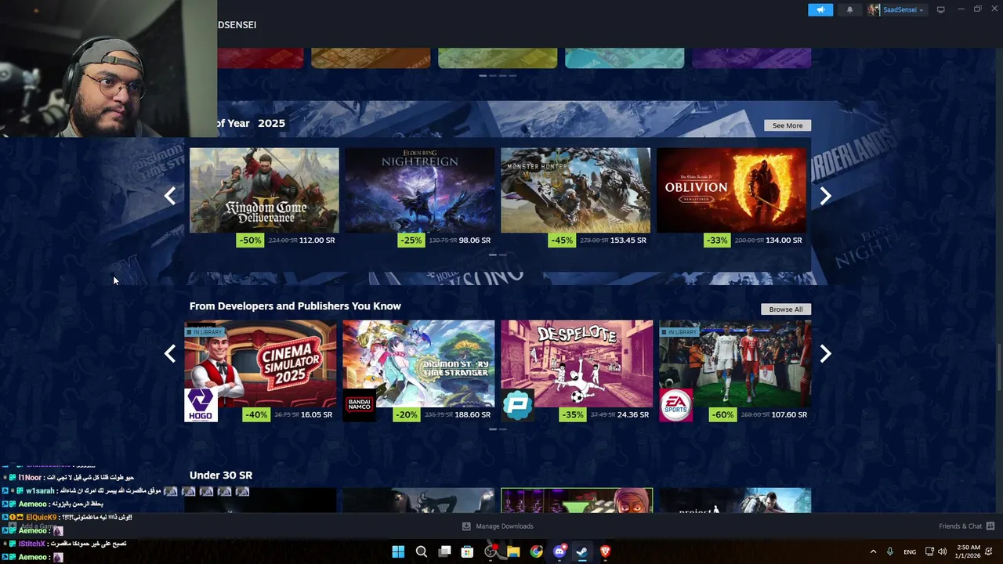
Task: Click From Developers and Publishers You Know heading
Action: 295,306
